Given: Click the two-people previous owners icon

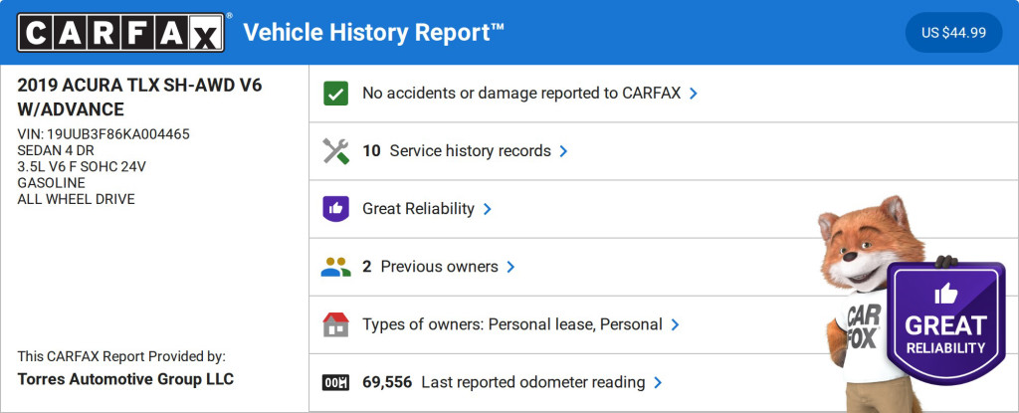Looking at the screenshot, I should (336, 267).
